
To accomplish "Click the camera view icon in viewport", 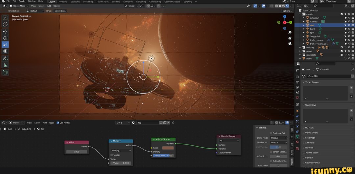I will [290, 43].
